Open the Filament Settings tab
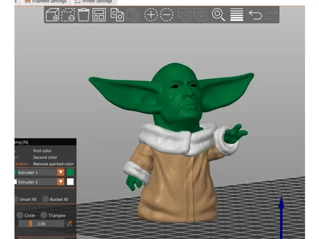The width and height of the screenshot is (319, 239). [x=46, y=2]
